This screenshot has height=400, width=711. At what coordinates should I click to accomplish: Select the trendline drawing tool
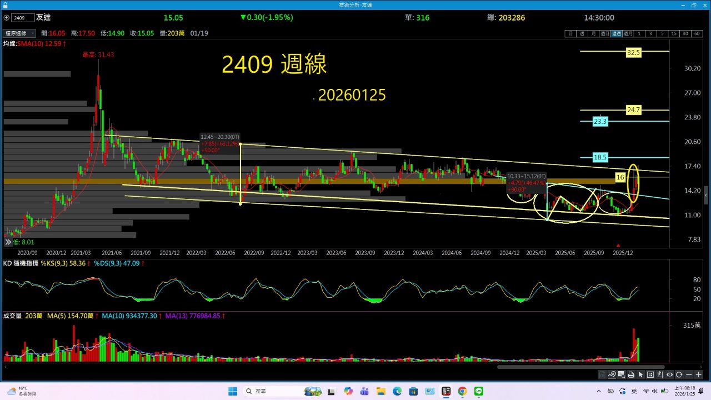point(612,375)
